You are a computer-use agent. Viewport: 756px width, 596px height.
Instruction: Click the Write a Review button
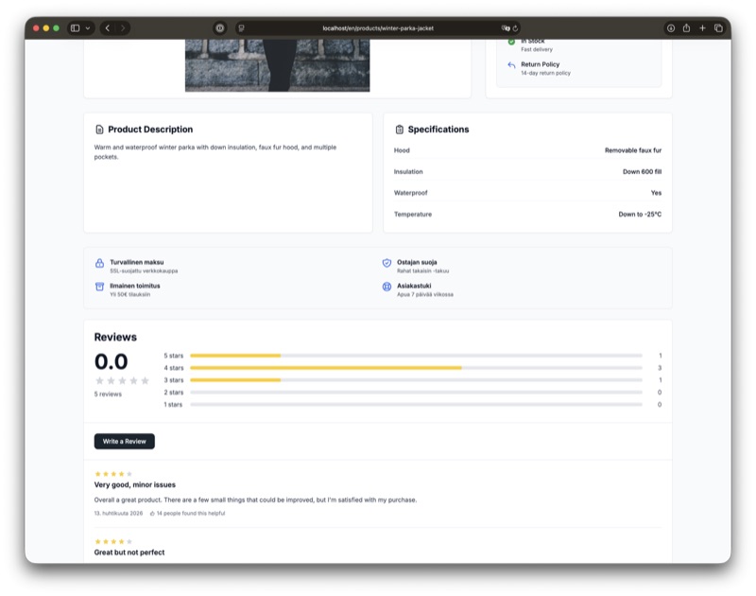click(125, 441)
